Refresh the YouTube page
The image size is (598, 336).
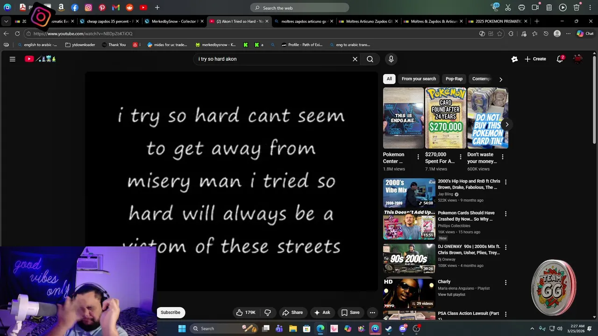click(17, 34)
